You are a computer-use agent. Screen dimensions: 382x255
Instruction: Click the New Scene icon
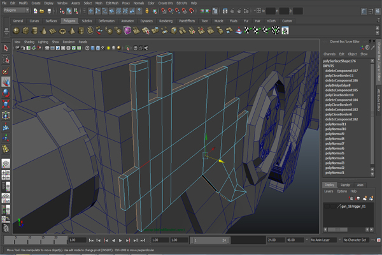[35, 11]
